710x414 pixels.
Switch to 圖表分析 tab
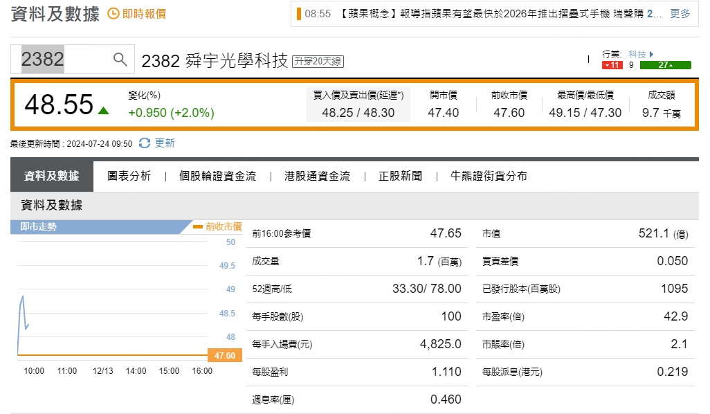[x=129, y=176]
